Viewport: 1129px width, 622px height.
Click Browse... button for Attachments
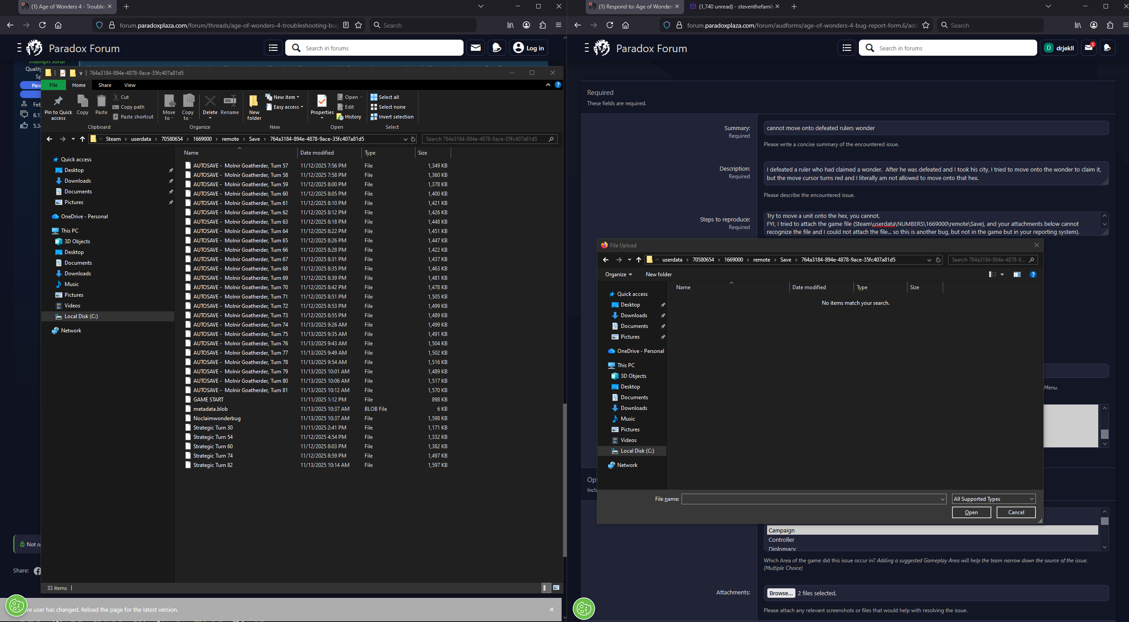point(781,593)
